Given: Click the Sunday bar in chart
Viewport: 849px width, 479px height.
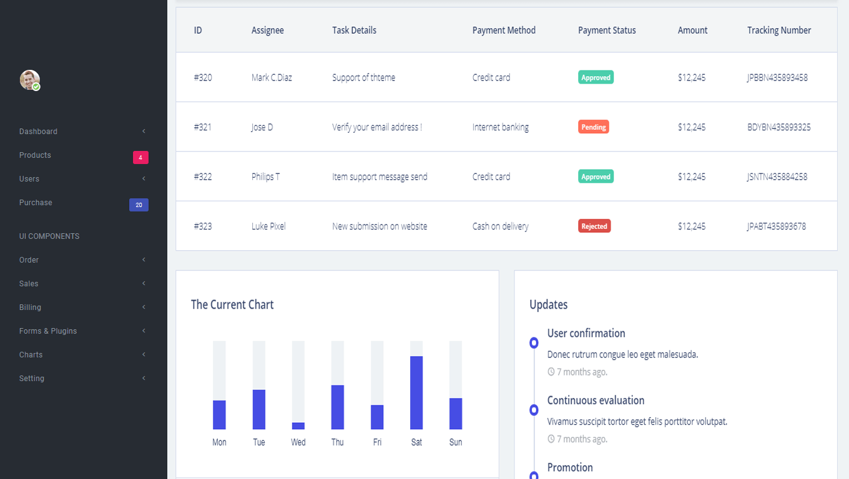Looking at the screenshot, I should tap(456, 414).
